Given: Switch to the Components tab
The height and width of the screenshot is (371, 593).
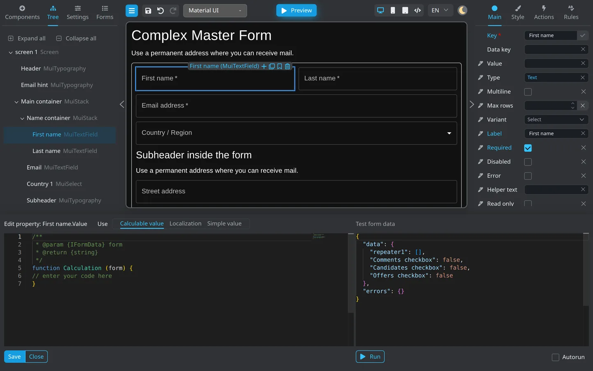Looking at the screenshot, I should [x=22, y=13].
